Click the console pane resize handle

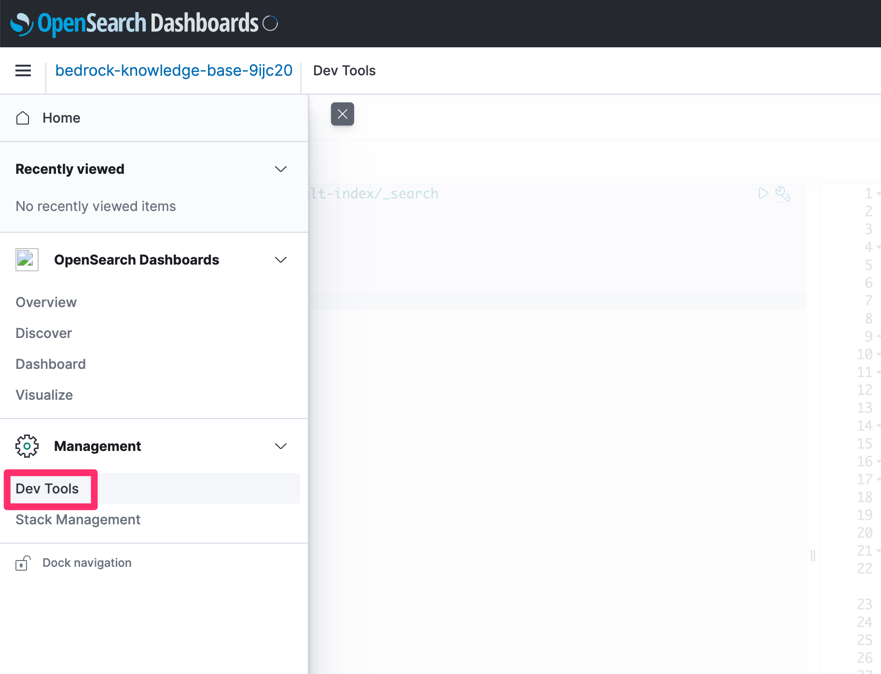click(x=813, y=556)
